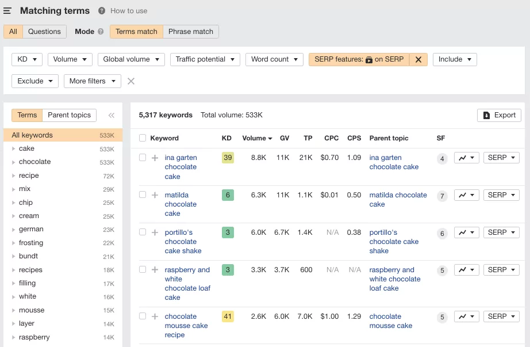The image size is (530, 347).
Task: Select the Phrase match mode
Action: pyautogui.click(x=191, y=32)
